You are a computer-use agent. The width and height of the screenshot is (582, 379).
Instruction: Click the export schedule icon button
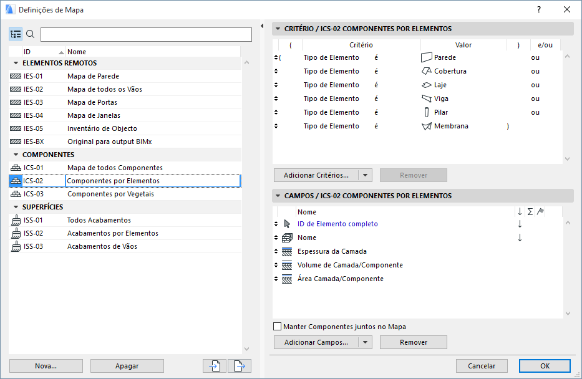click(240, 366)
